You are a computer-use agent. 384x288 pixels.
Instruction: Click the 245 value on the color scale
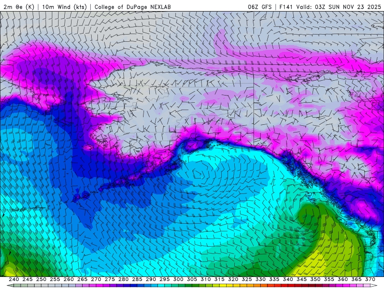27,279
